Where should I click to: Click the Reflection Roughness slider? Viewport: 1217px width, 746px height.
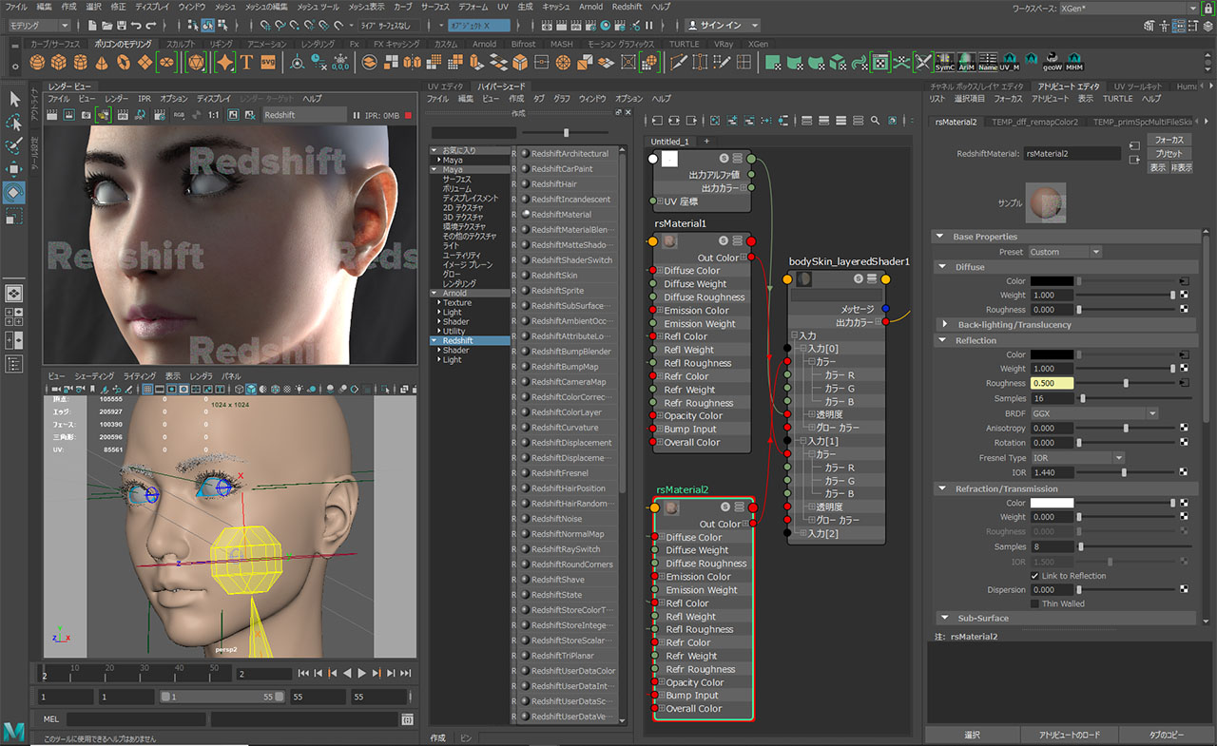pyautogui.click(x=1128, y=383)
